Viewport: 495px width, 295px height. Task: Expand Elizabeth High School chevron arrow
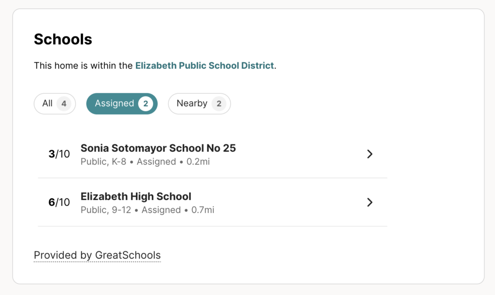tap(370, 202)
